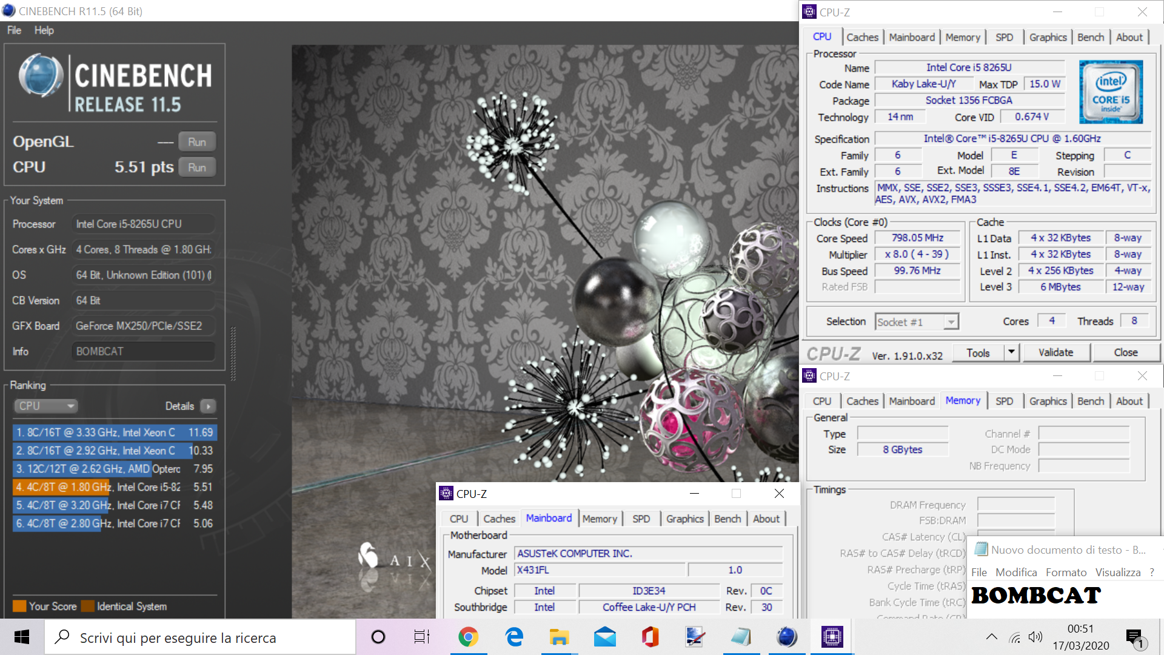1164x655 pixels.
Task: Select ranking row 2 Intel Xeon 10.33
Action: (115, 451)
